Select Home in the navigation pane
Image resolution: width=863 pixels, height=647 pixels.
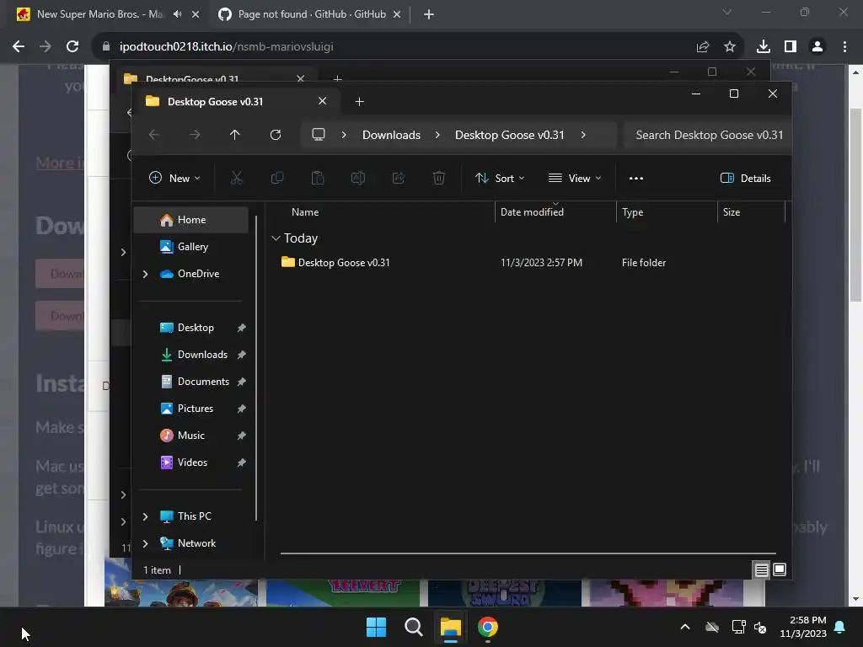[x=191, y=220]
